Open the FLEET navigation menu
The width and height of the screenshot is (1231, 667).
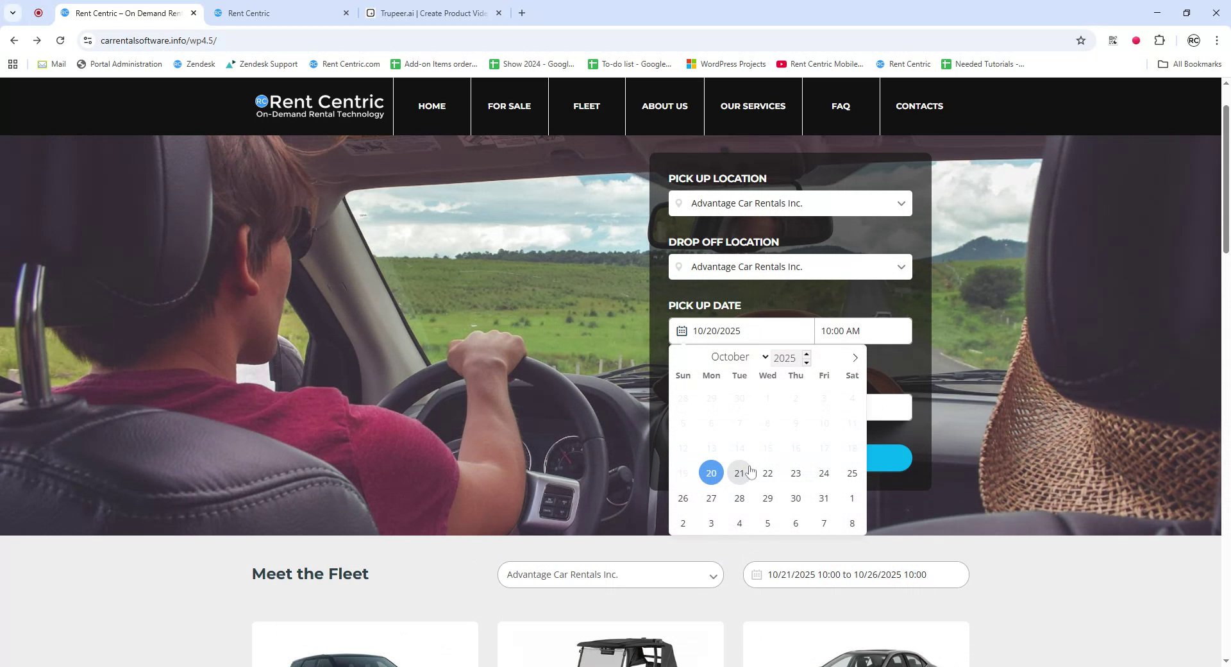pyautogui.click(x=585, y=106)
